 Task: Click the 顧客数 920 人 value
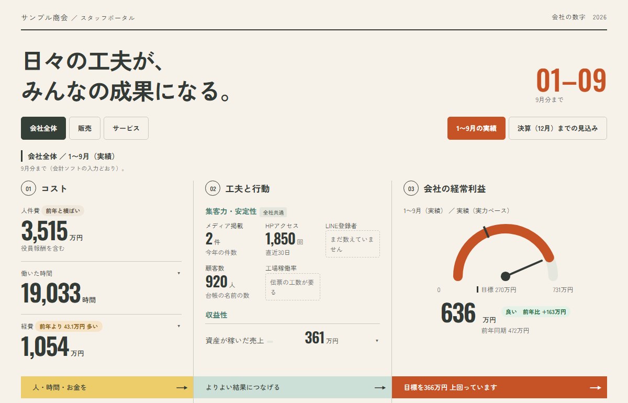[220, 282]
